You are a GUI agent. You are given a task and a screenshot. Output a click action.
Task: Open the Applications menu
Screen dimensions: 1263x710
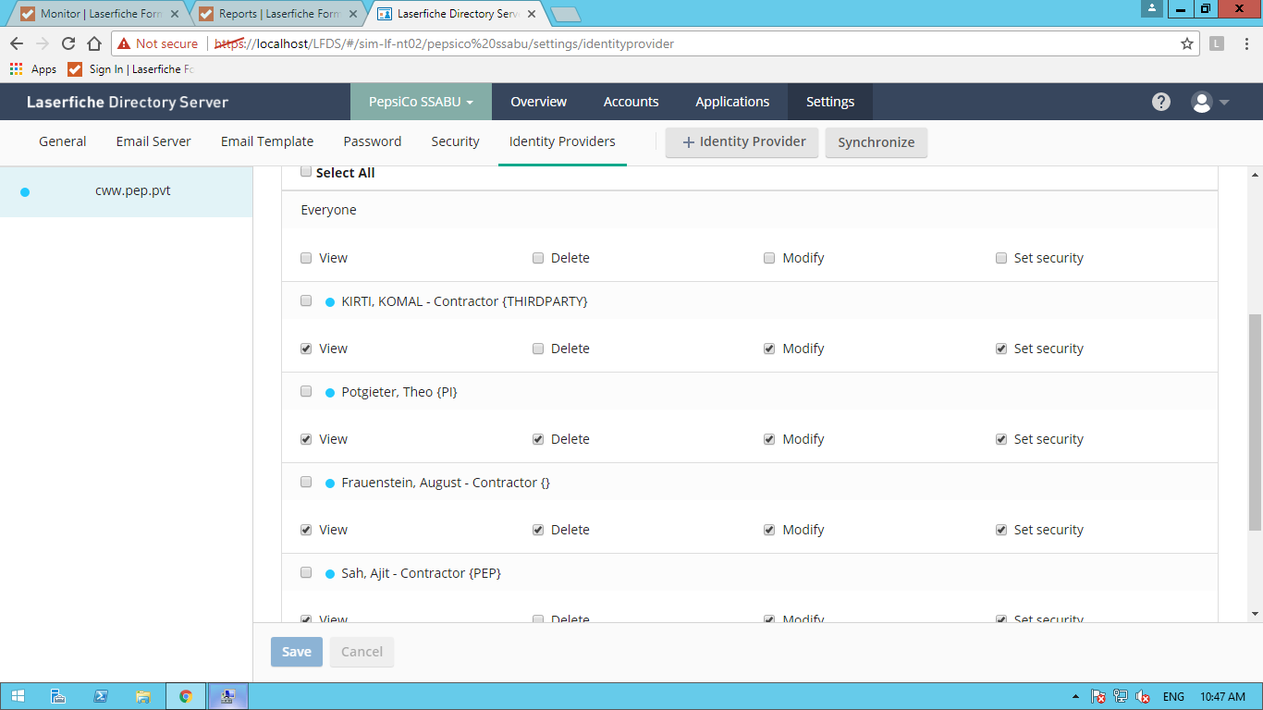732,102
